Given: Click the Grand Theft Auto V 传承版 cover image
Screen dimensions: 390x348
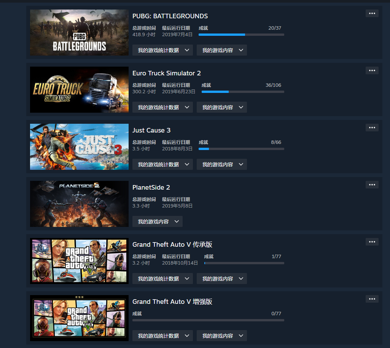Looking at the screenshot, I should click(x=80, y=261).
